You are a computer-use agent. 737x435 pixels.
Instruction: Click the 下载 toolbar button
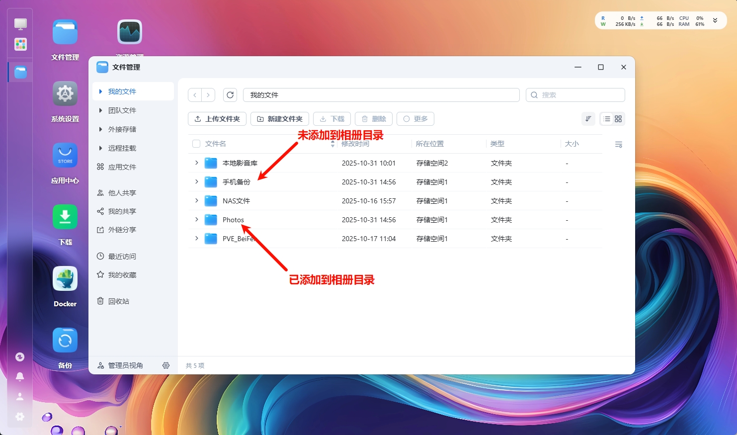(332, 119)
